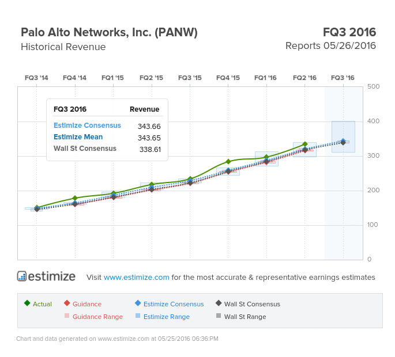Click the Palo Alto Networks, Inc. (PANW) title

click(109, 32)
